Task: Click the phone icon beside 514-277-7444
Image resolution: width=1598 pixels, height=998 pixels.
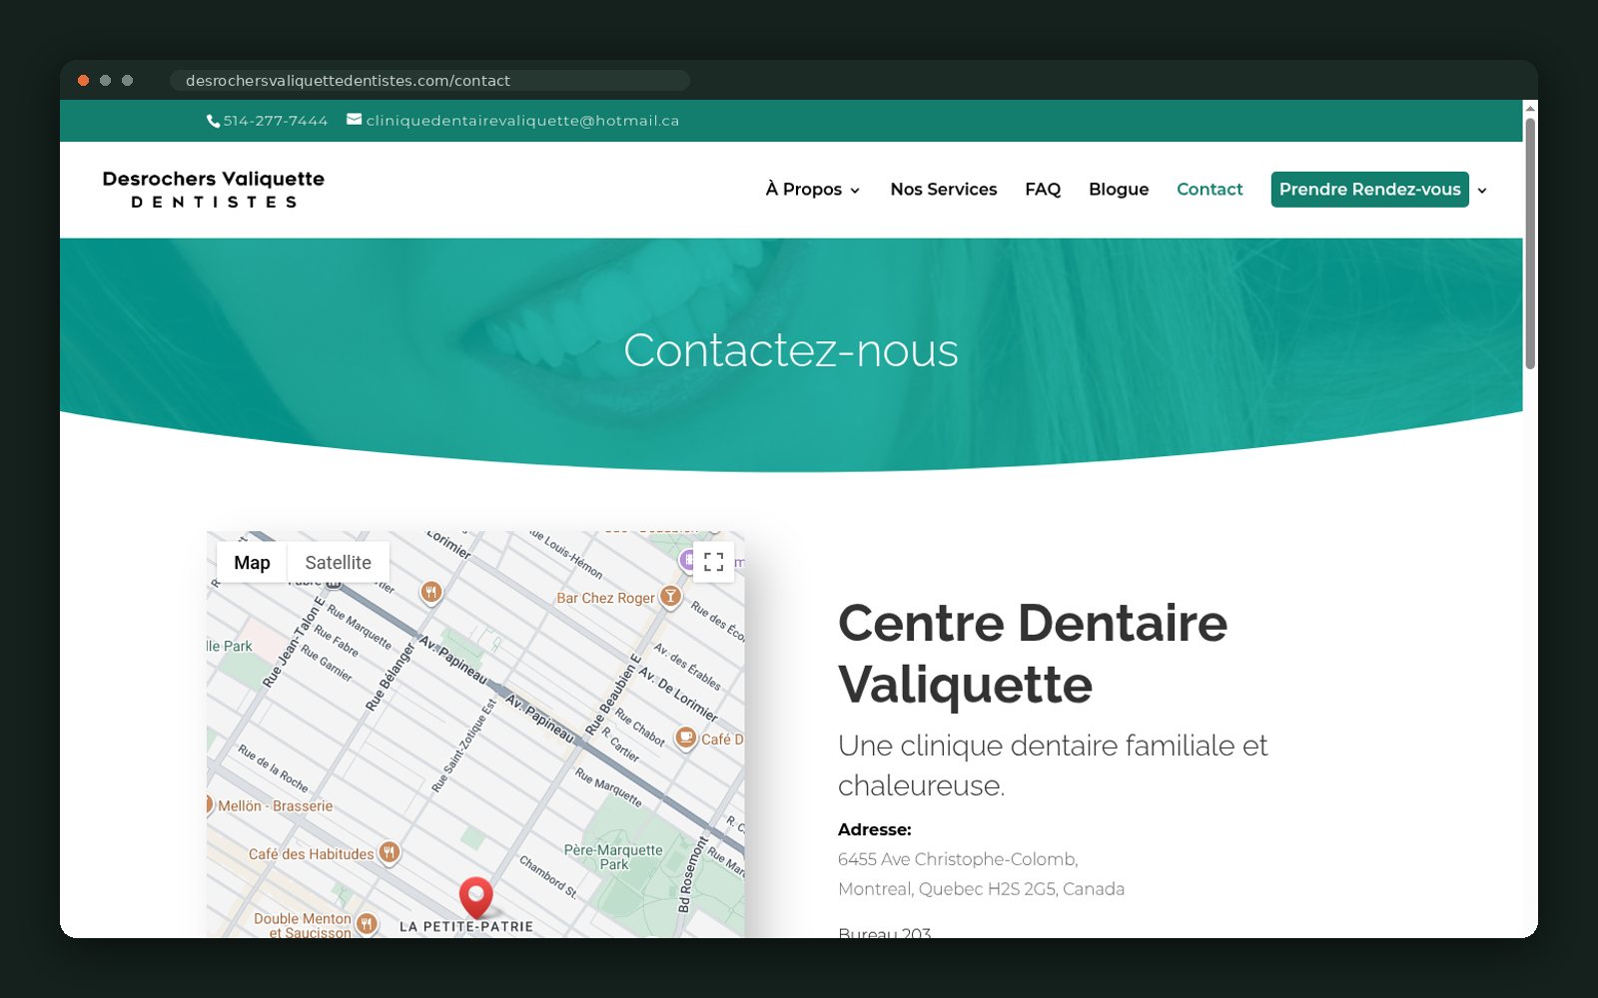Action: coord(213,121)
